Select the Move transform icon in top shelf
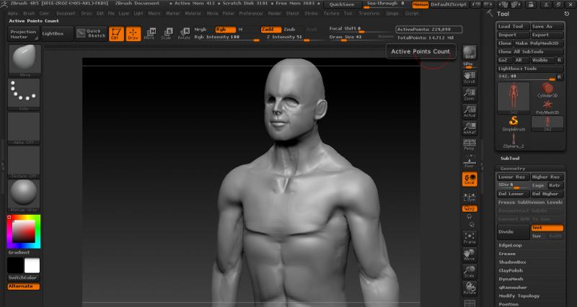577x307 pixels. coord(150,33)
